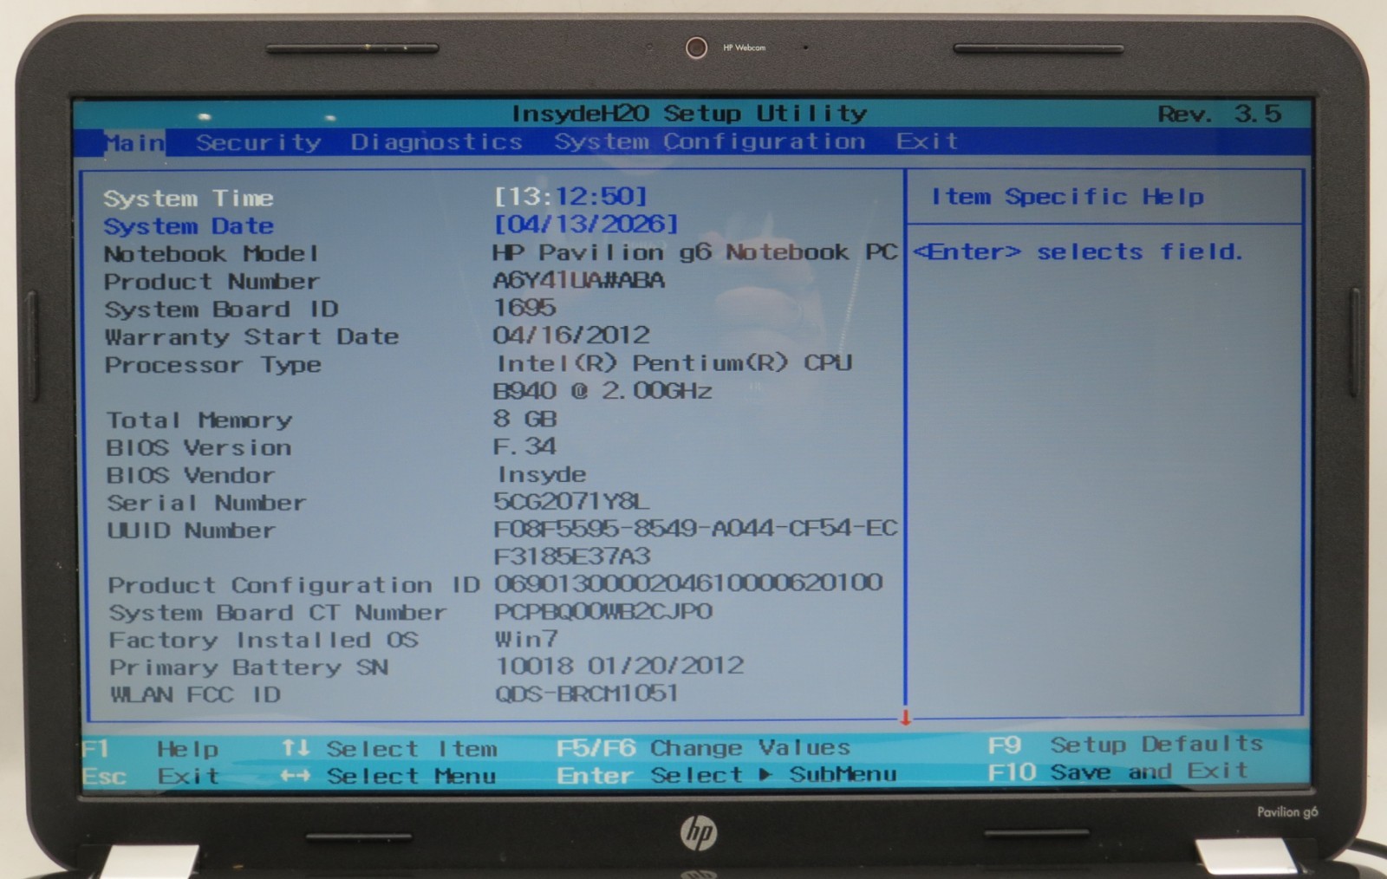Image resolution: width=1387 pixels, height=879 pixels.
Task: Click the '8 GB' memory value
Action: pyautogui.click(x=524, y=418)
